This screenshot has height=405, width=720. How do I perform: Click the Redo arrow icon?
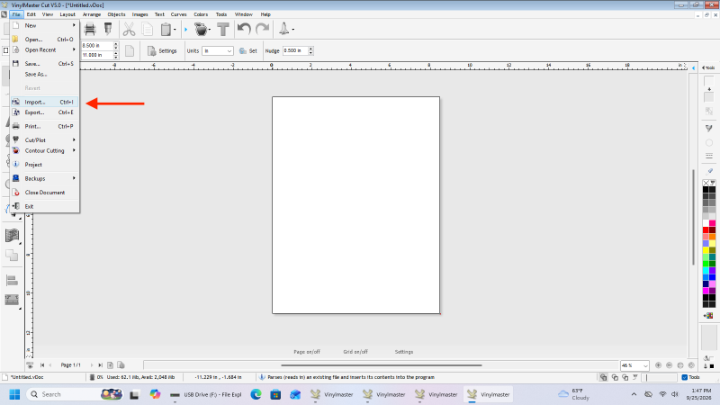coord(262,29)
